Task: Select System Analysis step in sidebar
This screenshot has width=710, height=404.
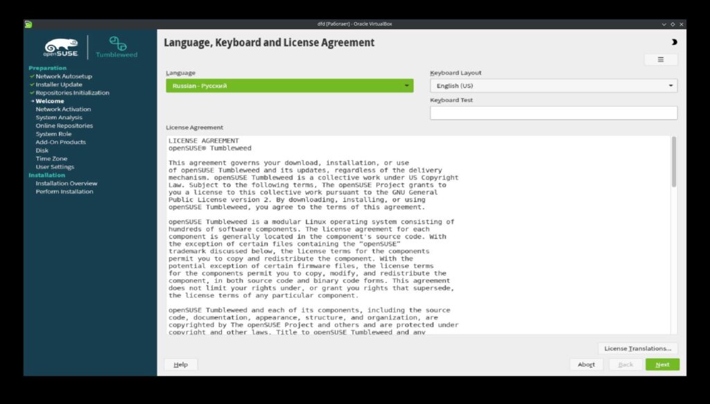Action: coord(59,118)
